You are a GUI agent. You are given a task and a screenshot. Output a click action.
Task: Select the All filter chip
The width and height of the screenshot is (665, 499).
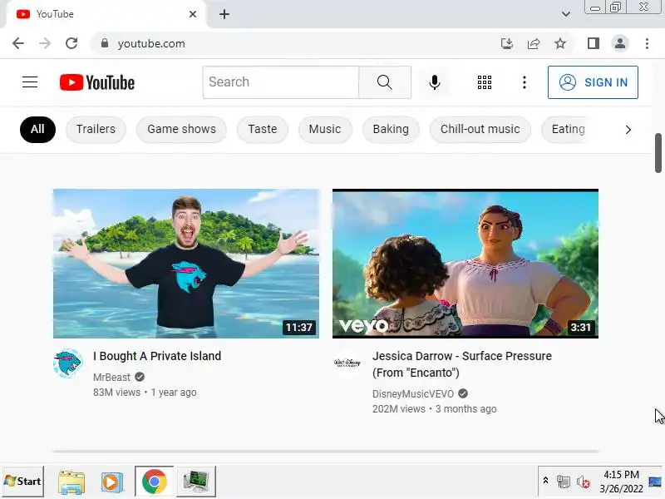(x=37, y=129)
